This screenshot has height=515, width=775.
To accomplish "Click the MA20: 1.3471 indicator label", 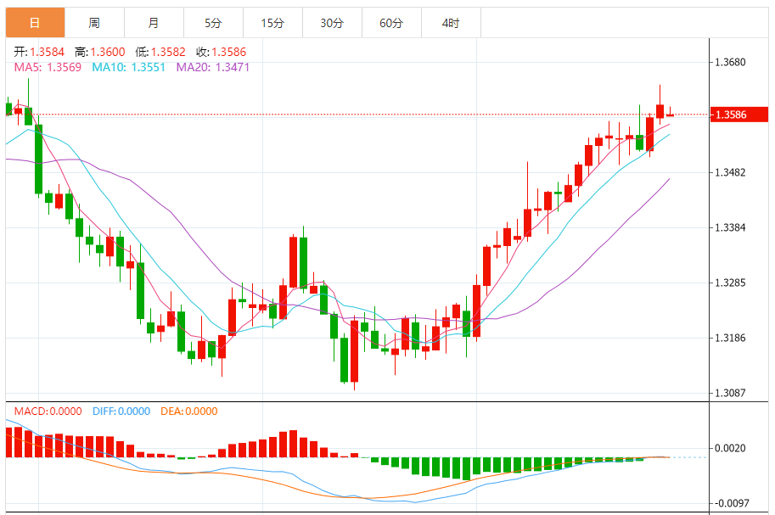I will pos(213,67).
